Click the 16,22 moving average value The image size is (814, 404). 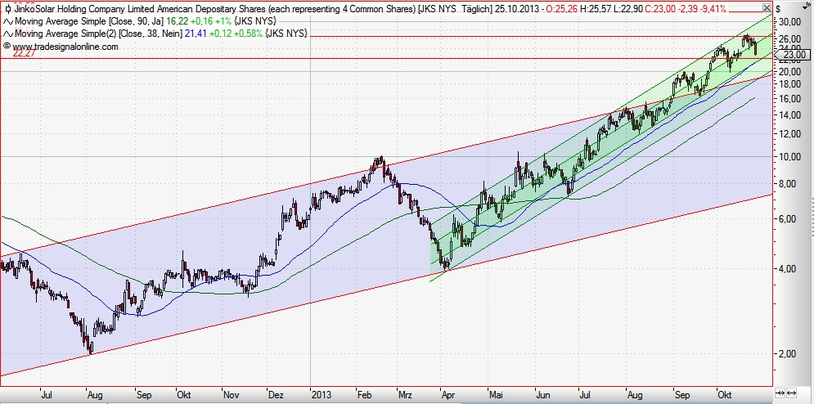(x=177, y=20)
